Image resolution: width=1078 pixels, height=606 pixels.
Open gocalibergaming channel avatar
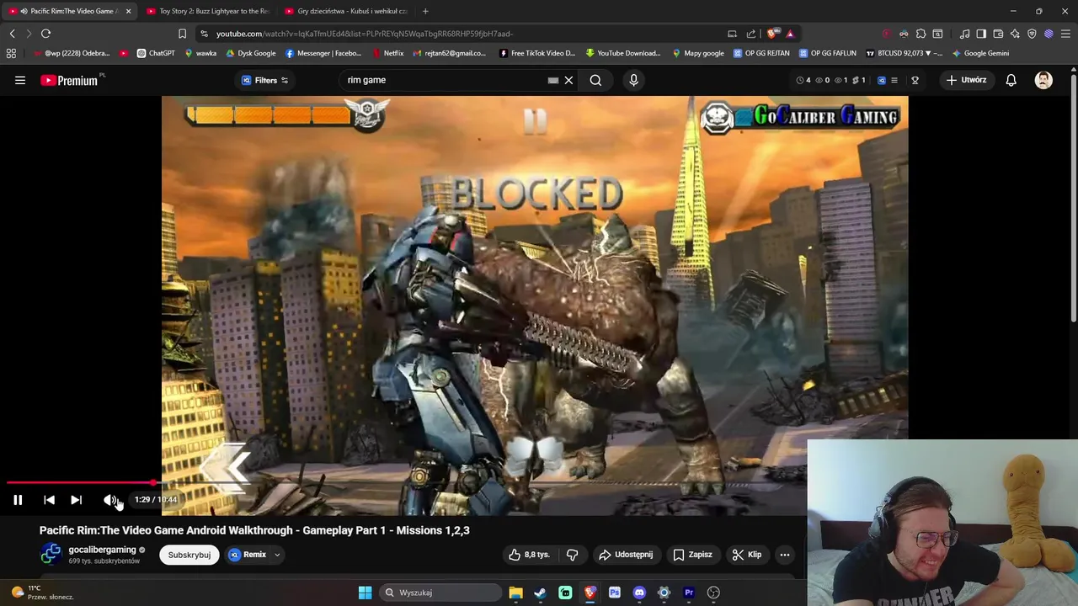coord(51,554)
